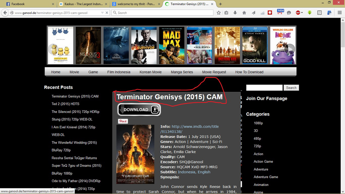Open the Home menu item
The image size is (345, 194).
[x=56, y=72]
